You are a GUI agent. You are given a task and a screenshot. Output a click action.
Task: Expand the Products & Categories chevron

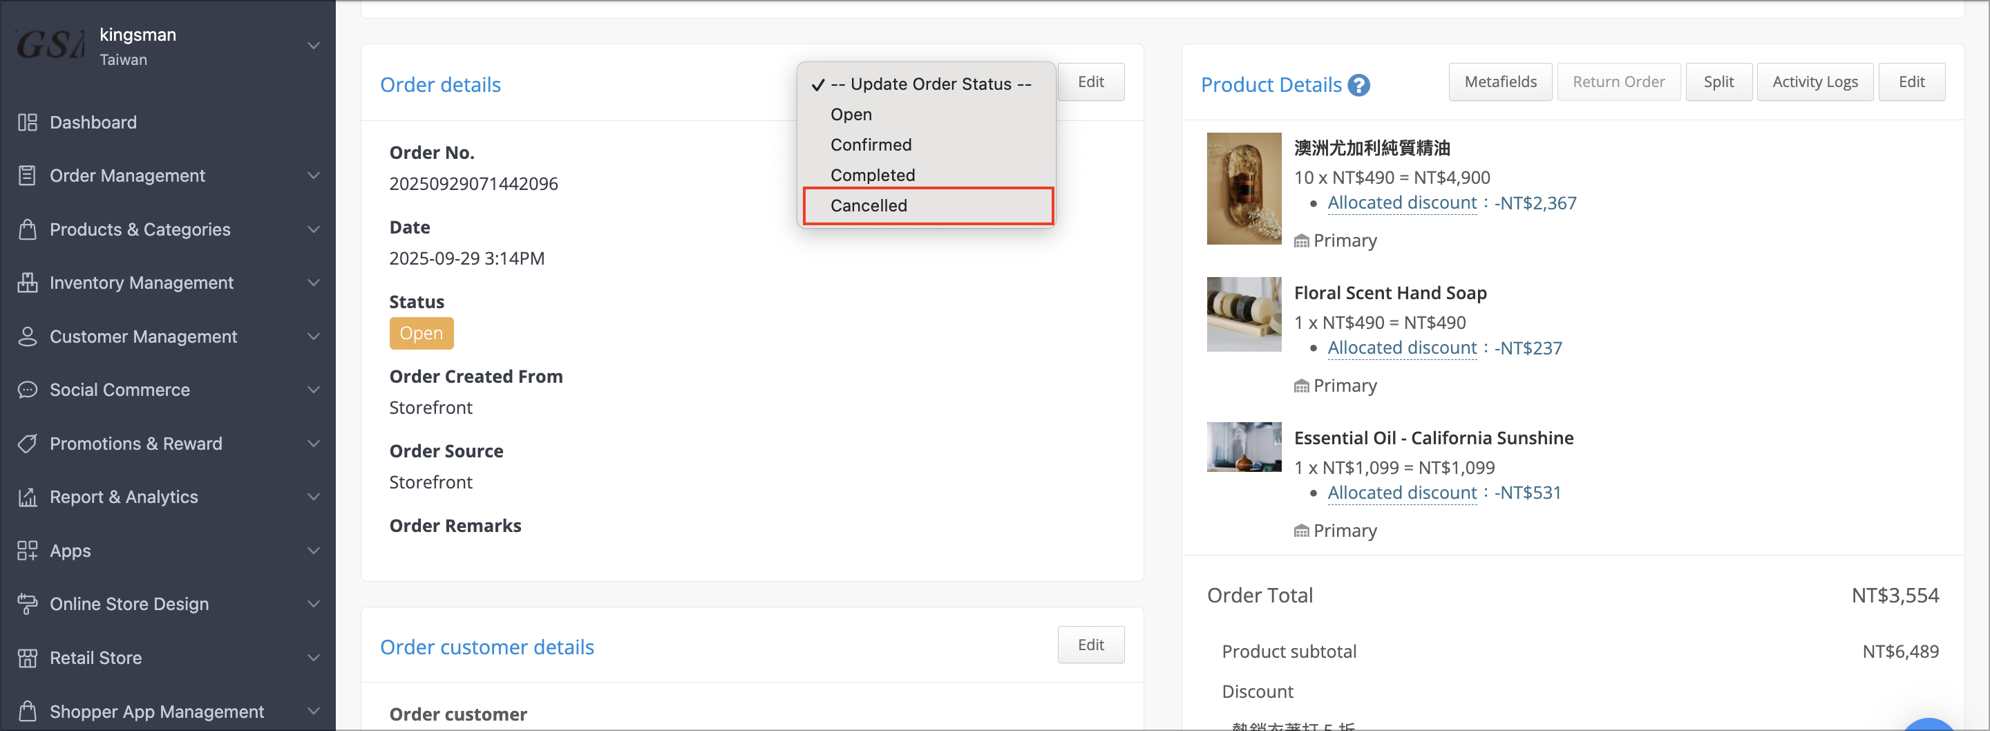[x=314, y=229]
